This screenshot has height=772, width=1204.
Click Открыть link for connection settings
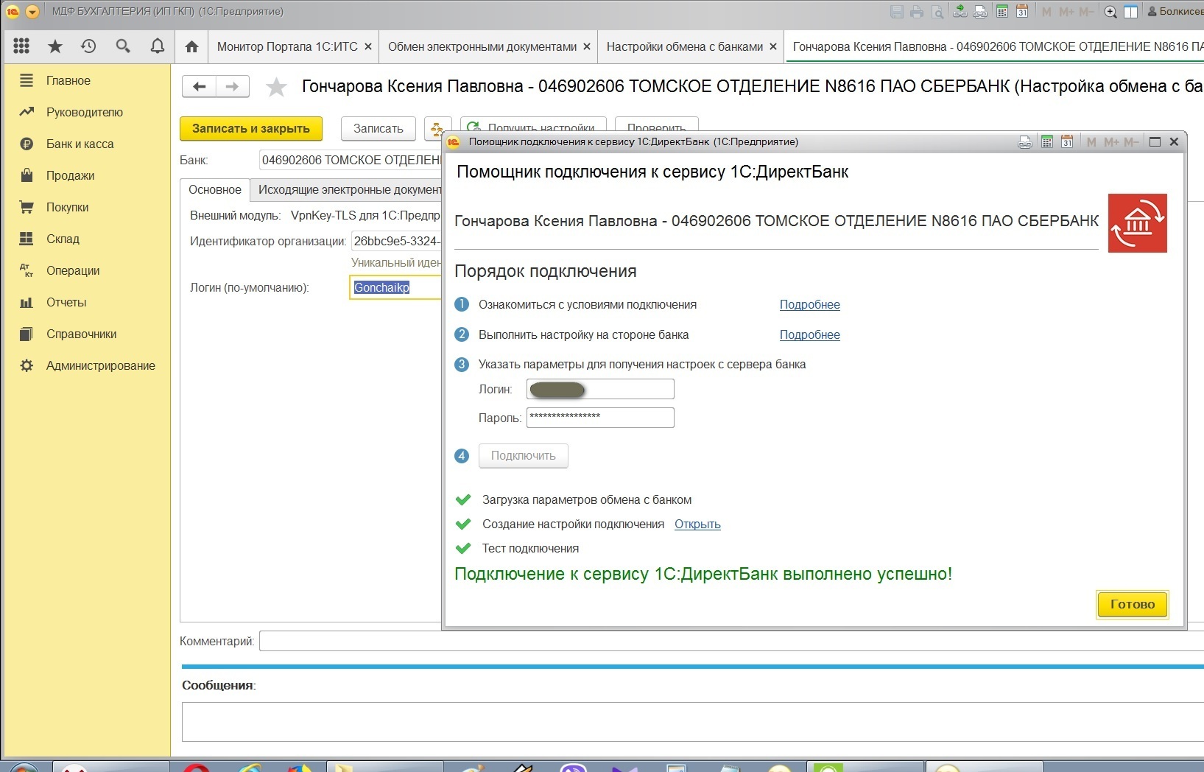click(x=697, y=524)
